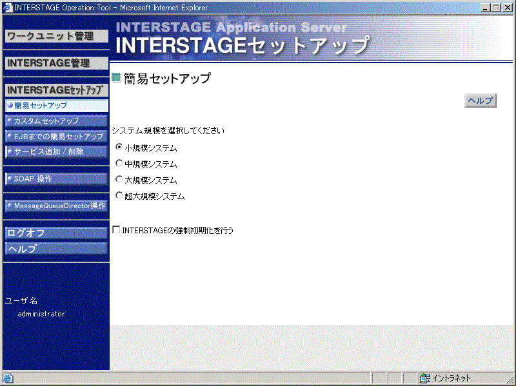Select 超大規模システム radio button

point(119,195)
